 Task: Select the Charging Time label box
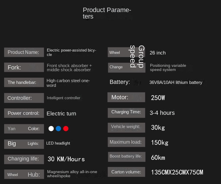pyautogui.click(x=126, y=112)
